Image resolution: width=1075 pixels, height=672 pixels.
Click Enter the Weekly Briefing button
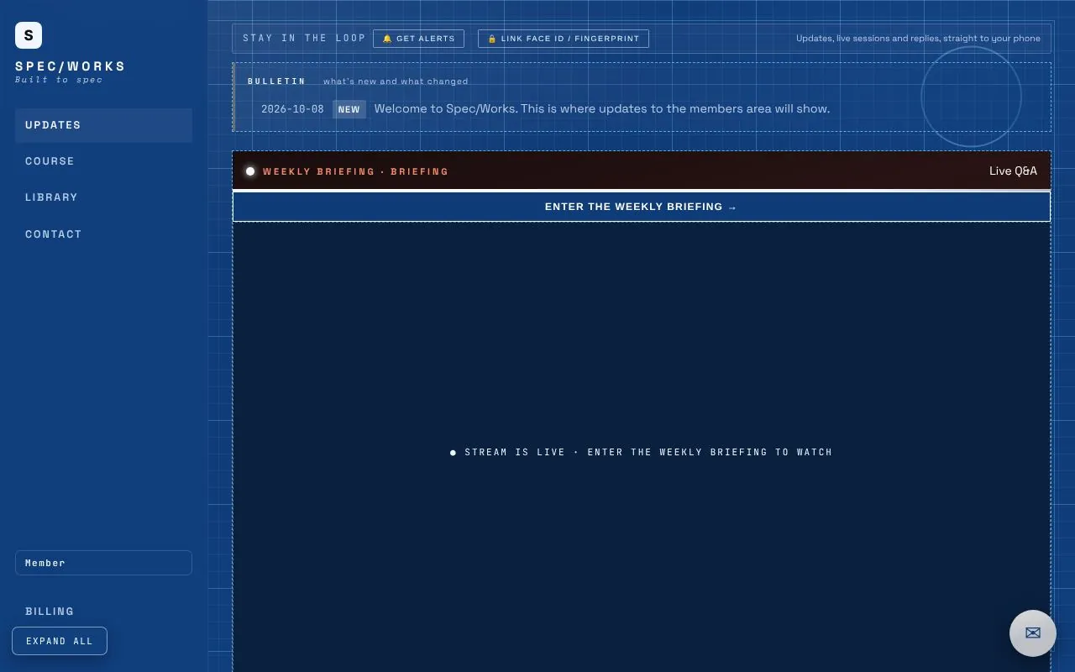[x=642, y=207]
